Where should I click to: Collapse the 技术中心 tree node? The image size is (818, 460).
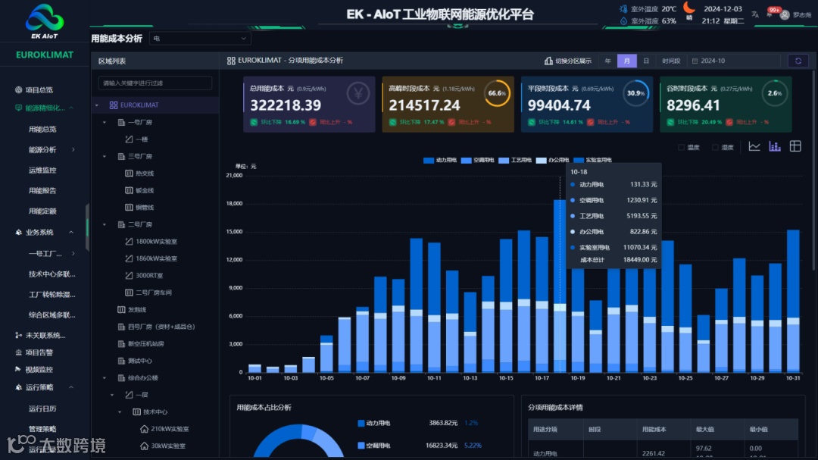(x=120, y=412)
